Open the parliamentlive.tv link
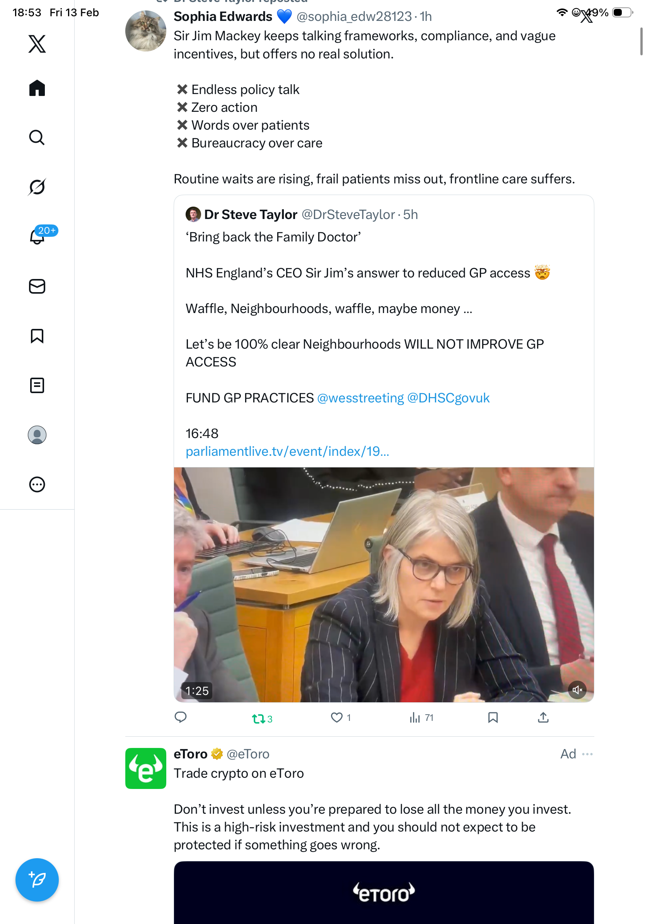645x924 pixels. (x=287, y=452)
